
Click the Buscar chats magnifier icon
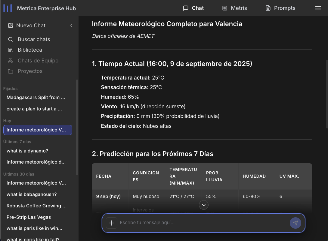point(10,39)
